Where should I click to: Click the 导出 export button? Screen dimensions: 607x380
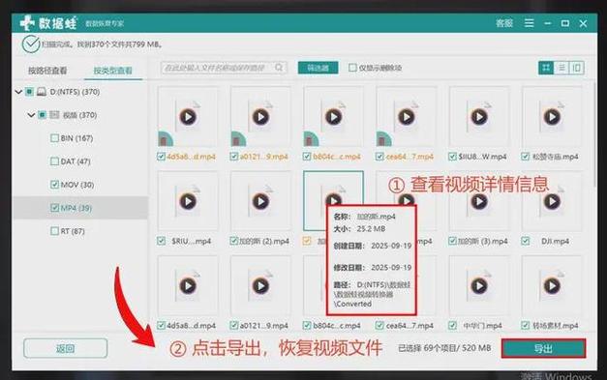543,349
